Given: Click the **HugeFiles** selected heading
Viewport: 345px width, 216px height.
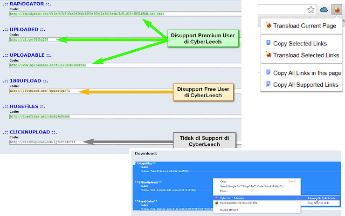Looking at the screenshot, I should pyautogui.click(x=146, y=163).
